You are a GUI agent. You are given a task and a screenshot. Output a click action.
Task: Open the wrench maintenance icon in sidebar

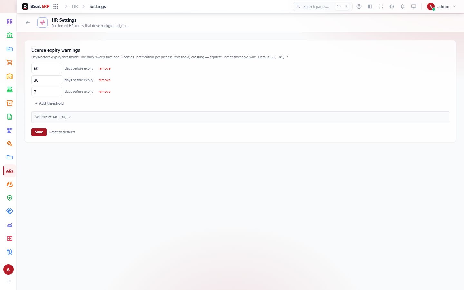click(x=10, y=144)
